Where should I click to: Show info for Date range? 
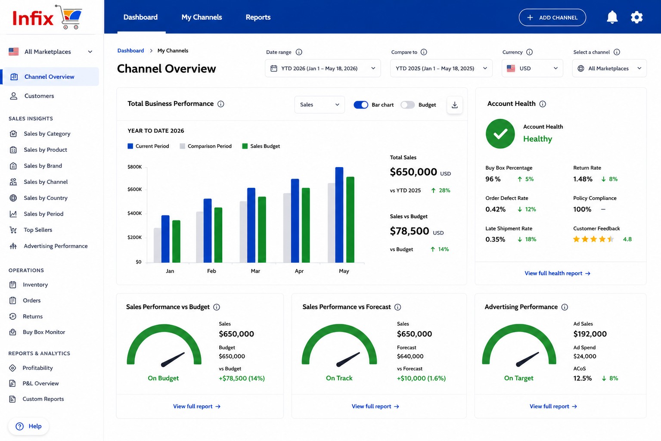coord(299,52)
